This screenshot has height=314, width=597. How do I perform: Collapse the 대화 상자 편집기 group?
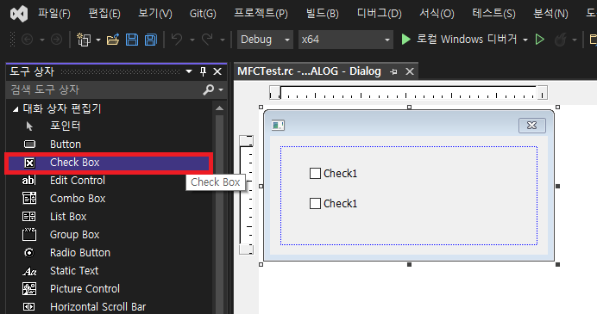coord(16,109)
